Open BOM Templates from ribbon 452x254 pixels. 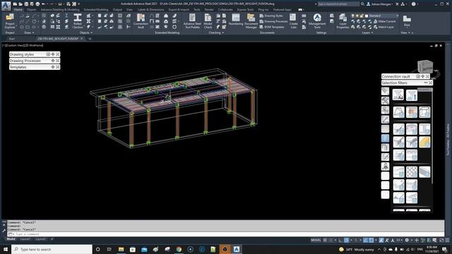pyautogui.click(x=272, y=27)
